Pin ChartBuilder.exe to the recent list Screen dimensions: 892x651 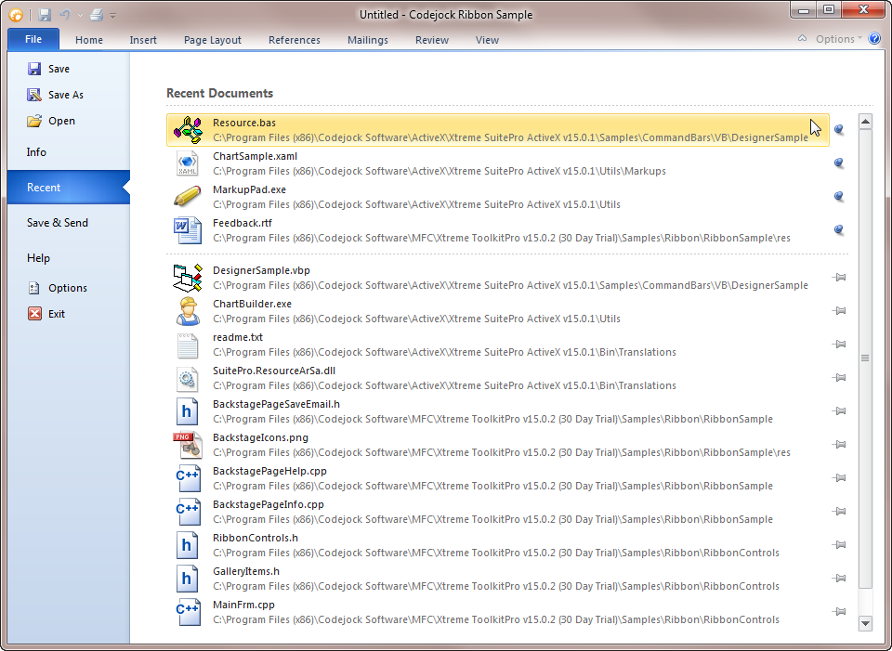[839, 311]
